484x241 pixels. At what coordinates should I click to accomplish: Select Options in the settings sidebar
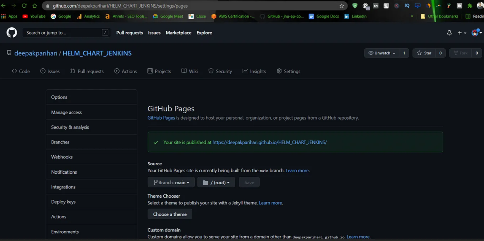91,97
